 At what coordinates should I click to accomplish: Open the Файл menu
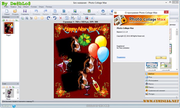point(5,7)
